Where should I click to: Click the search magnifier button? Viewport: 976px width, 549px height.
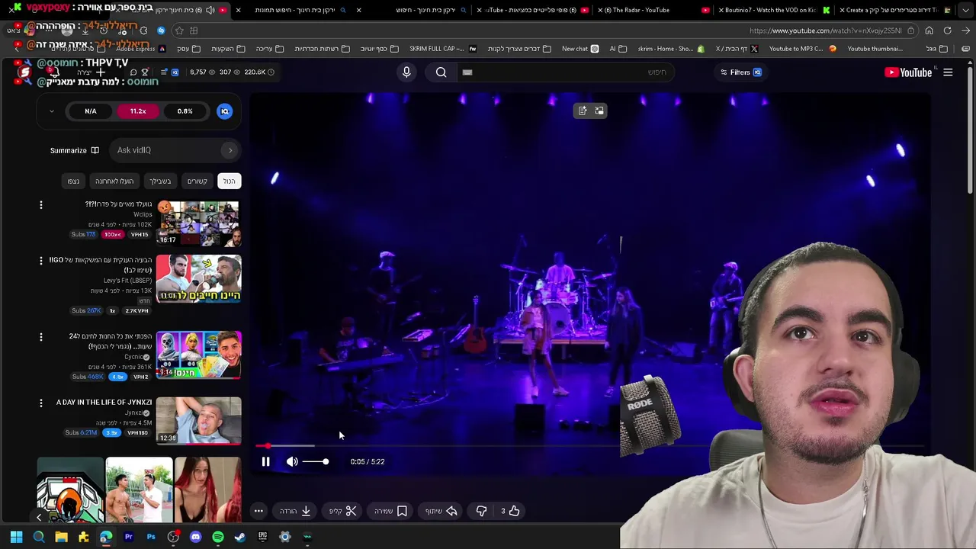441,72
